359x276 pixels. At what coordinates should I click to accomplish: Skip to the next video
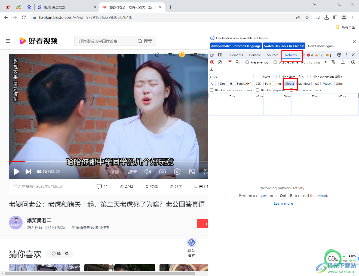pos(28,172)
